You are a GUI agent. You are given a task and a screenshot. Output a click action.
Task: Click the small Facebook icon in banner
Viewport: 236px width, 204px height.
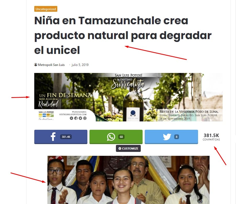(x=76, y=118)
